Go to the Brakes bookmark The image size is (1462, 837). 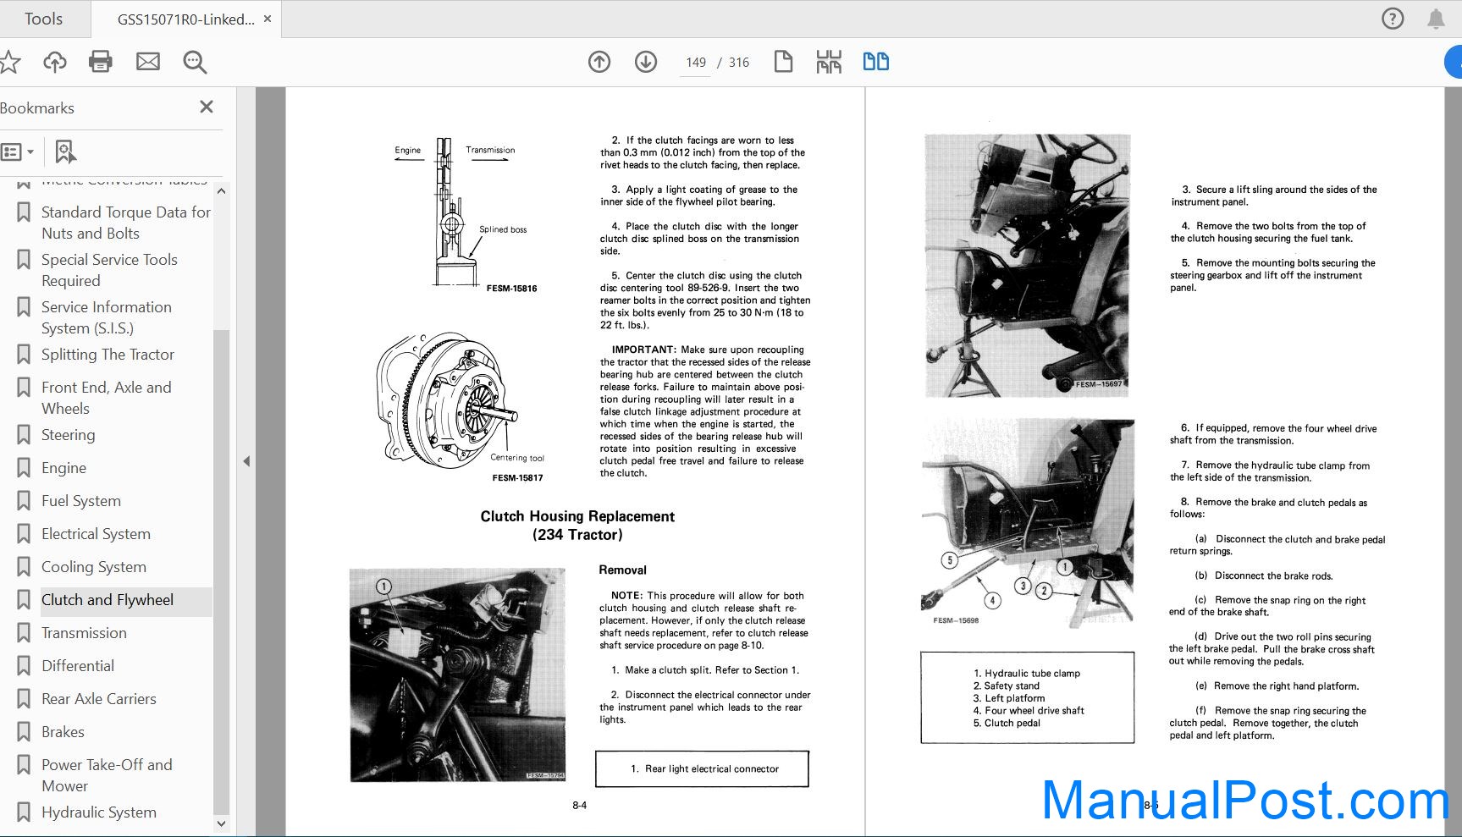tap(63, 732)
